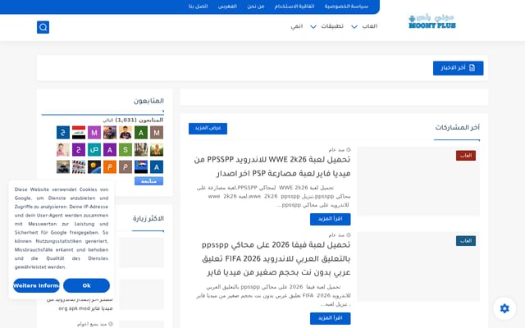This screenshot has width=525, height=328.
Task: Open the FIFA 2026 ppsspp post title
Action: [276, 259]
